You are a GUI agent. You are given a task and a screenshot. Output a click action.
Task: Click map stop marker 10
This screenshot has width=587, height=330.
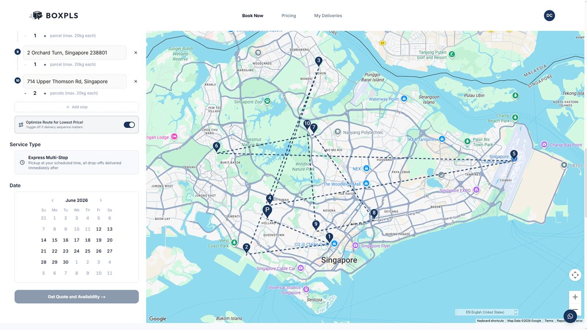[x=307, y=124]
